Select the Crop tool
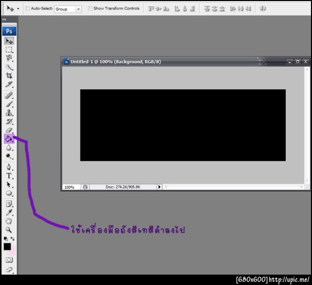This screenshot has width=312, height=285. pyautogui.click(x=9, y=75)
